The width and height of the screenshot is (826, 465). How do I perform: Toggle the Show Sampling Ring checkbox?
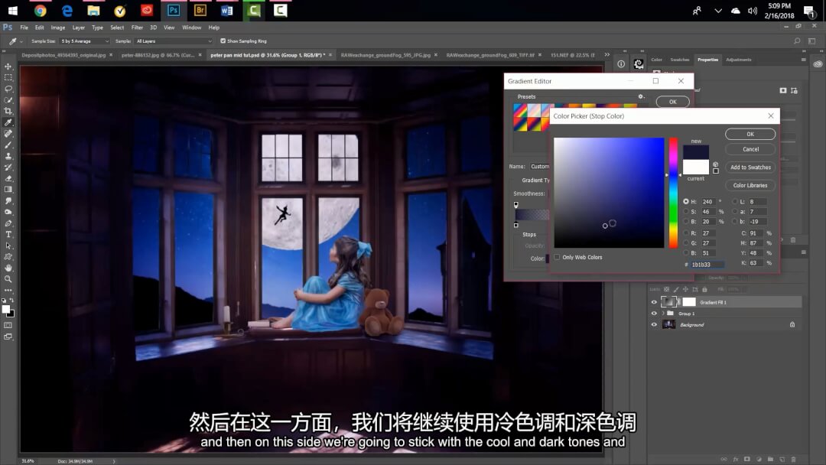pyautogui.click(x=223, y=41)
